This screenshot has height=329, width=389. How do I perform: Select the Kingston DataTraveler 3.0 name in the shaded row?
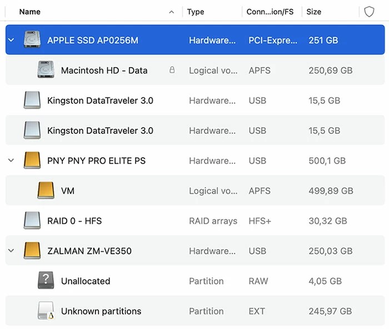[x=100, y=130]
